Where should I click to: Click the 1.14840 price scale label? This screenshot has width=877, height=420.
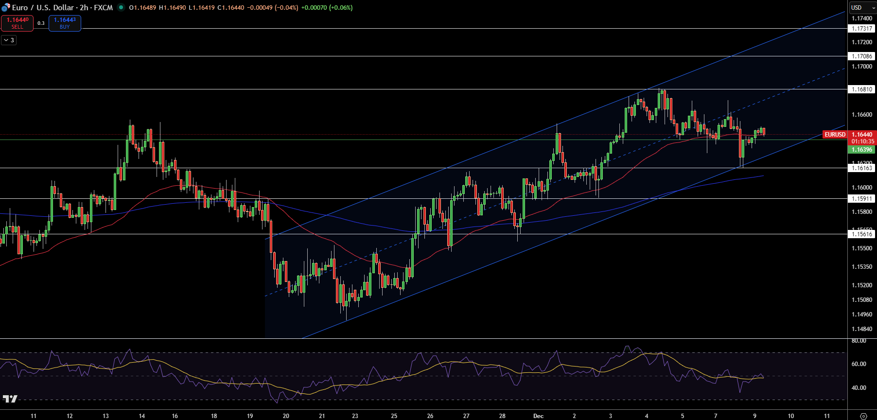[862, 329]
